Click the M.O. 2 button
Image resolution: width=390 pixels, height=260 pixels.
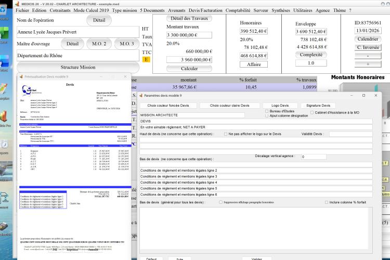[99, 44]
